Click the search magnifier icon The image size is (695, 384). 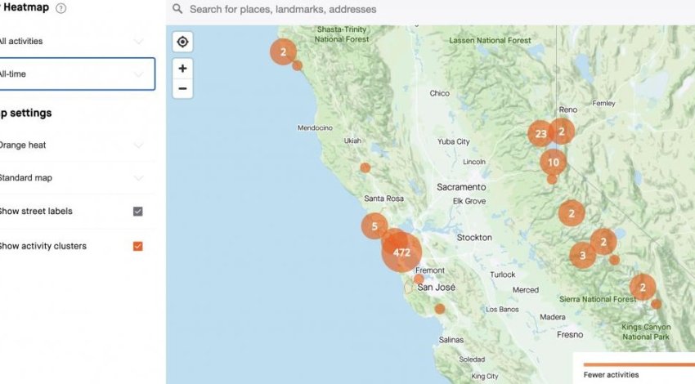[177, 10]
